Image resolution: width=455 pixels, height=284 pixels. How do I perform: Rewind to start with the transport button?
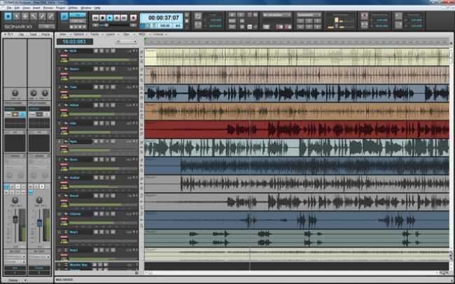click(95, 18)
